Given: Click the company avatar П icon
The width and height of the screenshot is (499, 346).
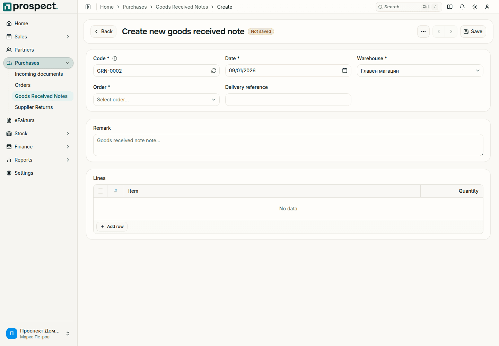Looking at the screenshot, I should click(x=12, y=334).
